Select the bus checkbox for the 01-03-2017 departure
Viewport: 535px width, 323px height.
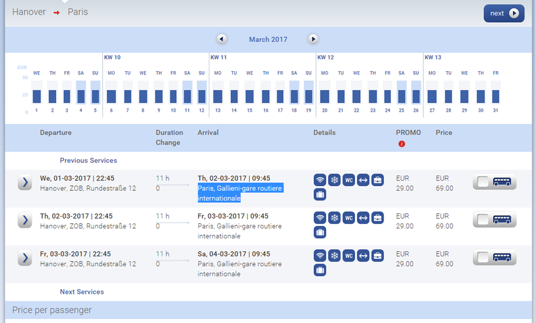pos(483,183)
